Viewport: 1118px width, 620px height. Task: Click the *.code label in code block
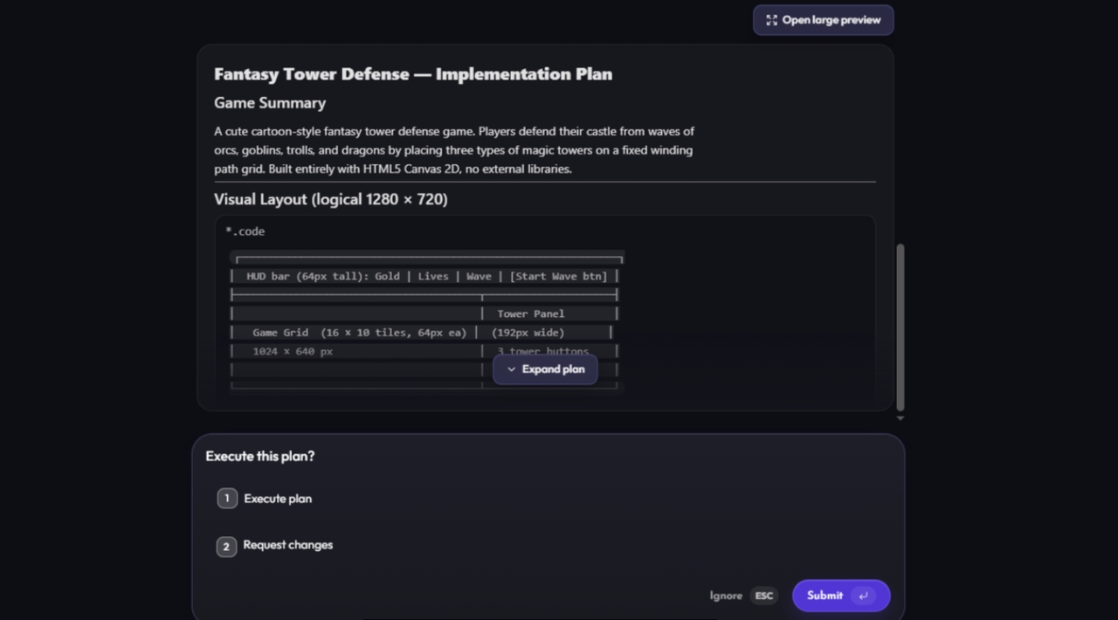245,231
